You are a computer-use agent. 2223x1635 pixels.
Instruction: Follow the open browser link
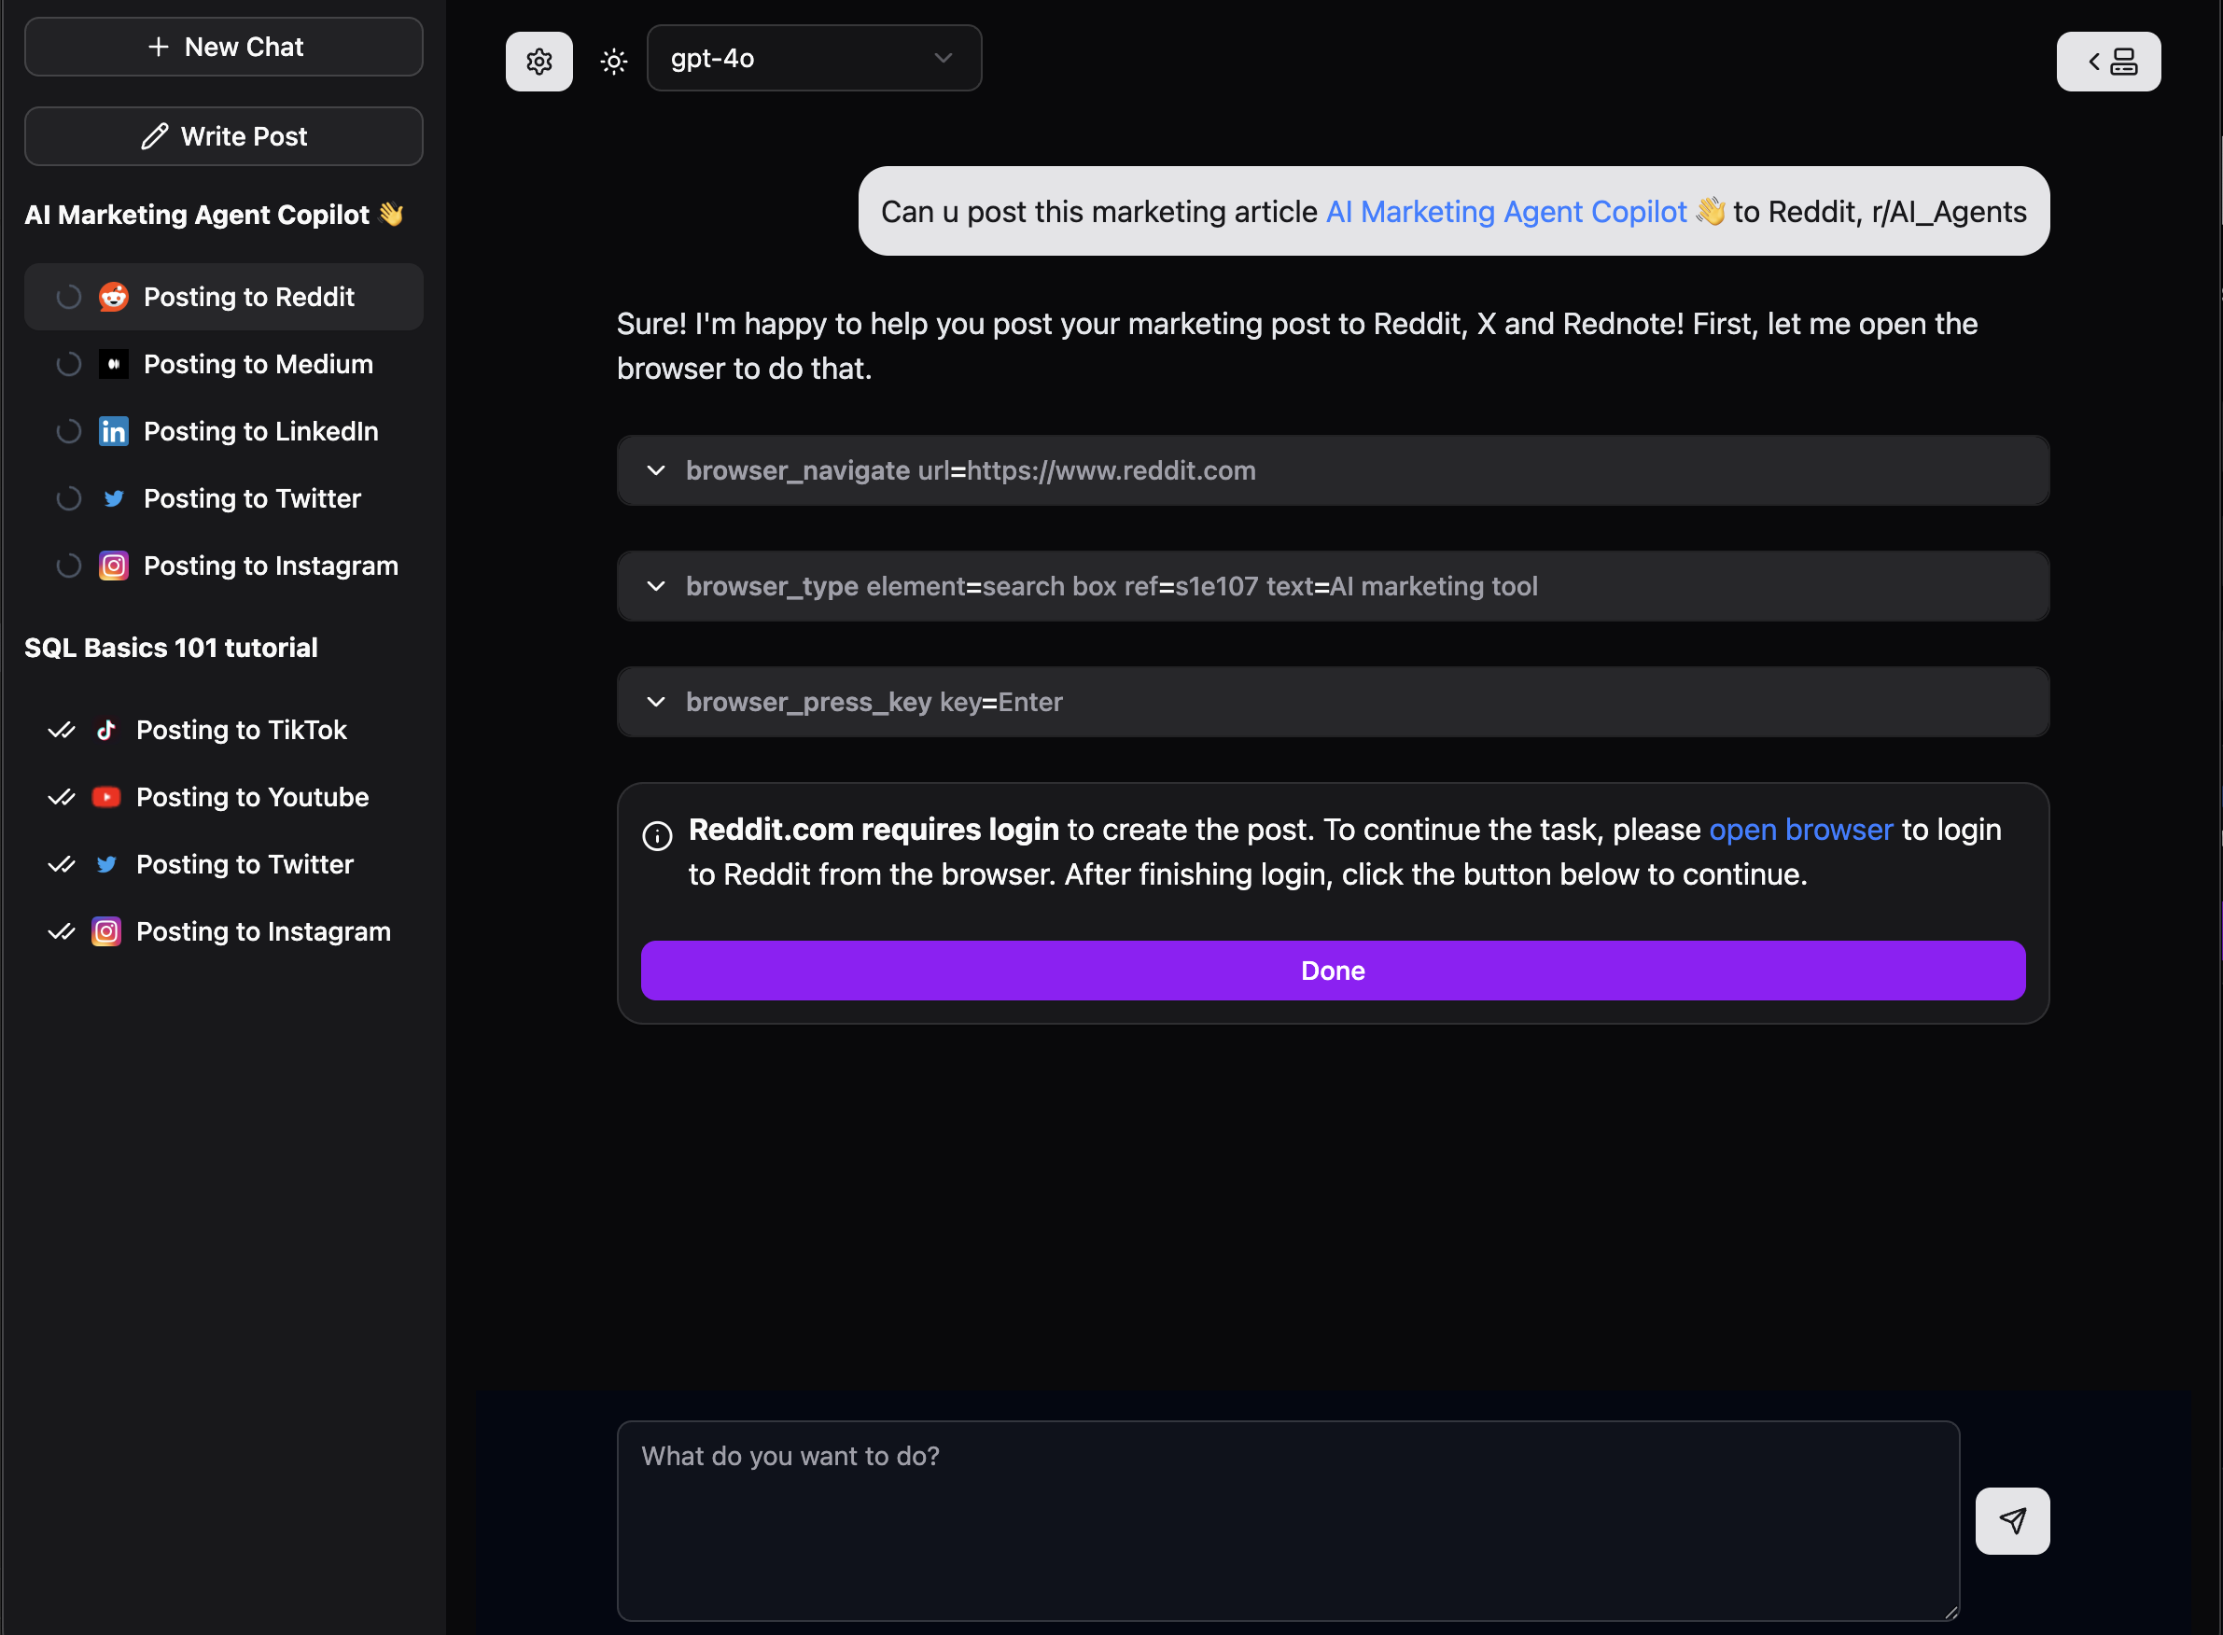coord(1800,830)
